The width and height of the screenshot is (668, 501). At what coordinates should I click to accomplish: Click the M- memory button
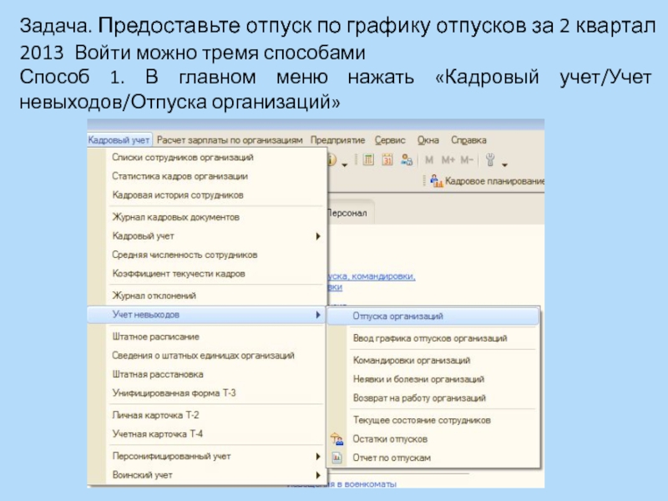tap(467, 159)
